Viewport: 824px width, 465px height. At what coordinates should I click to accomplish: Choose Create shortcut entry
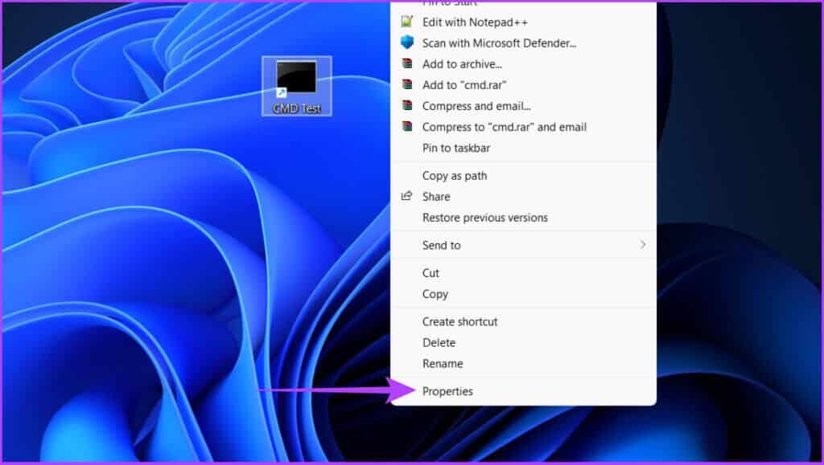tap(459, 322)
